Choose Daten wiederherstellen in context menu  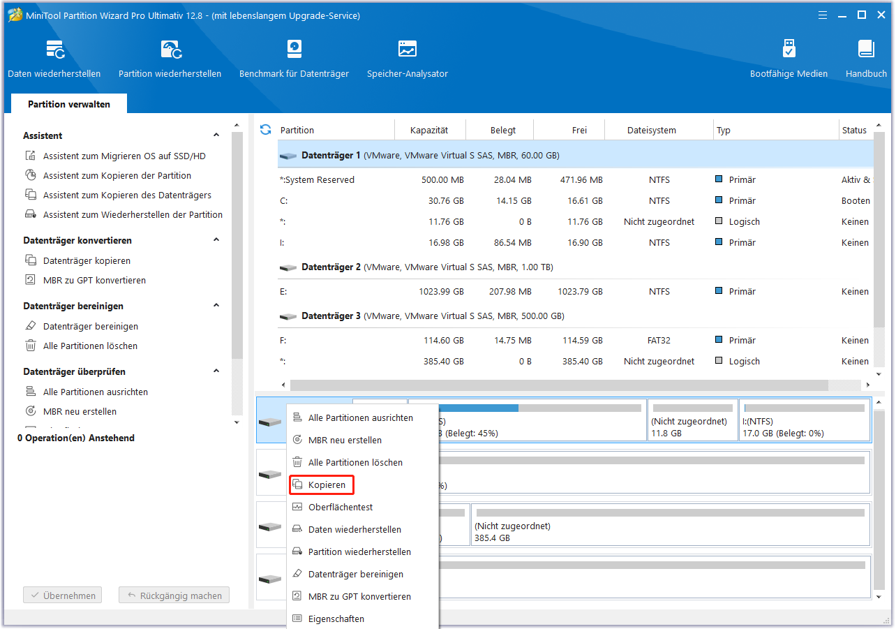[x=363, y=530]
